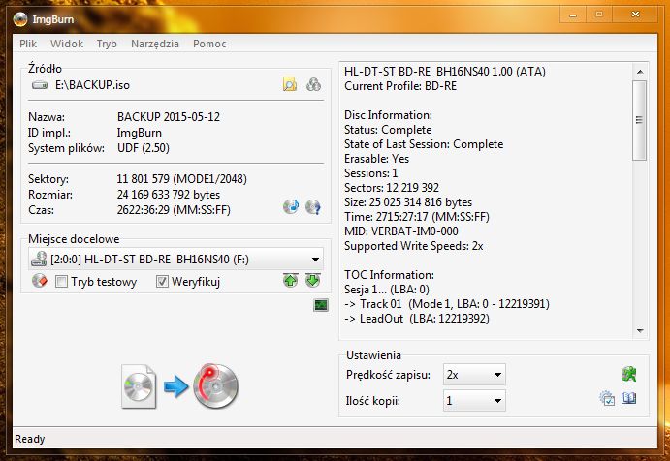Open the Narzędzia menu
The height and width of the screenshot is (461, 670).
pyautogui.click(x=155, y=44)
